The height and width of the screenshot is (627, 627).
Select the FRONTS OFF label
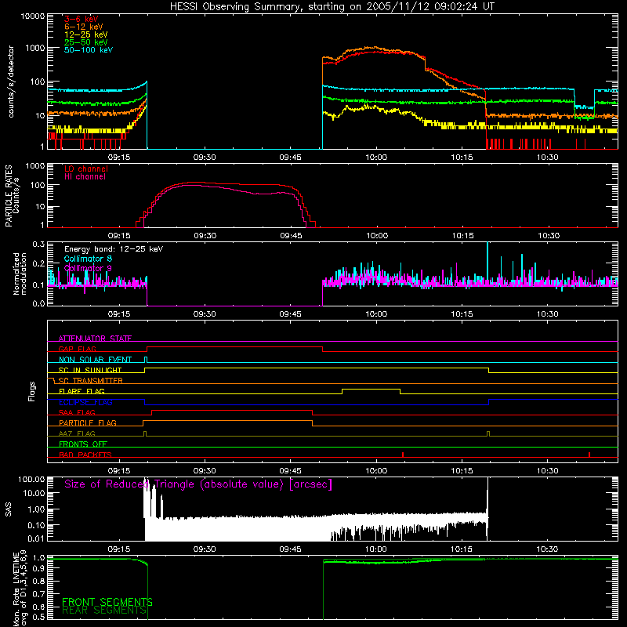point(83,444)
